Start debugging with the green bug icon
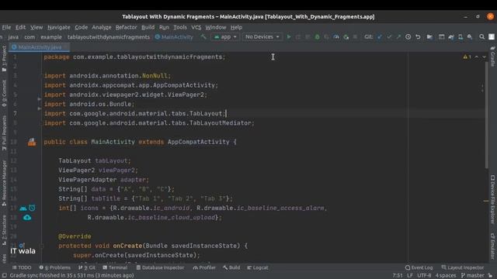This screenshot has width=497, height=279. pos(317,37)
